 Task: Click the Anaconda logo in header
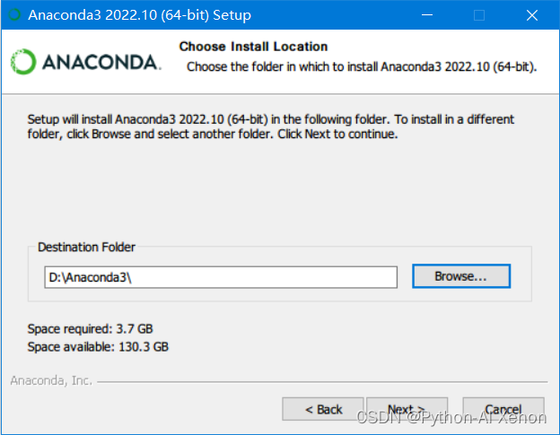coord(86,62)
